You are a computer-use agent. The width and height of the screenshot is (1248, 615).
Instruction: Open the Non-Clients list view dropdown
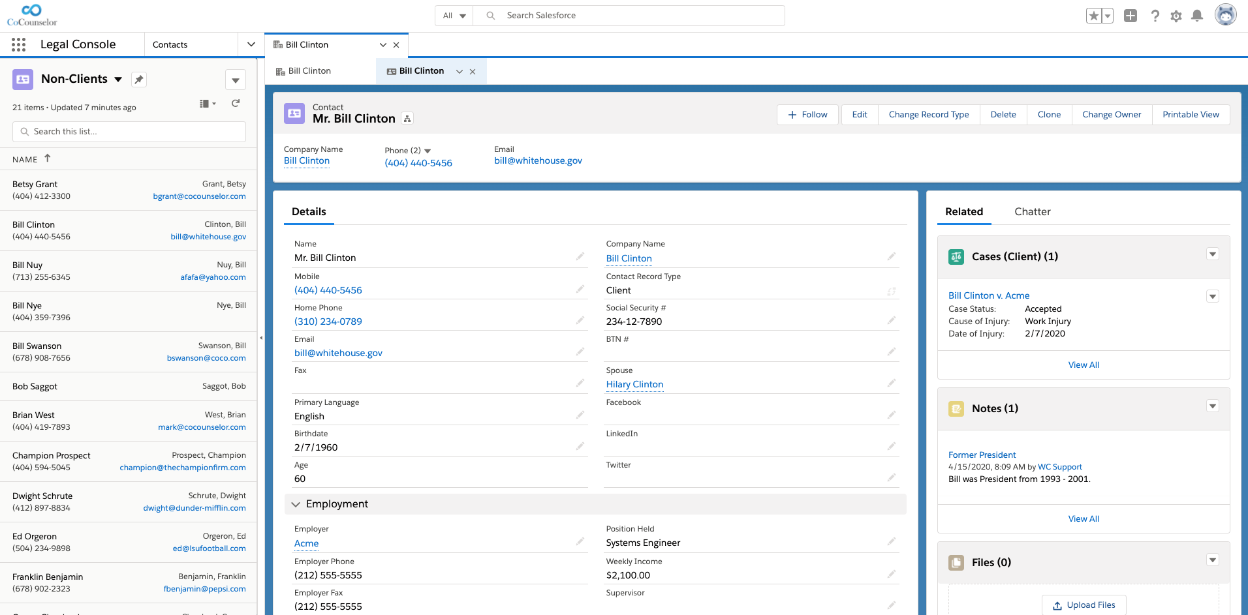[118, 80]
